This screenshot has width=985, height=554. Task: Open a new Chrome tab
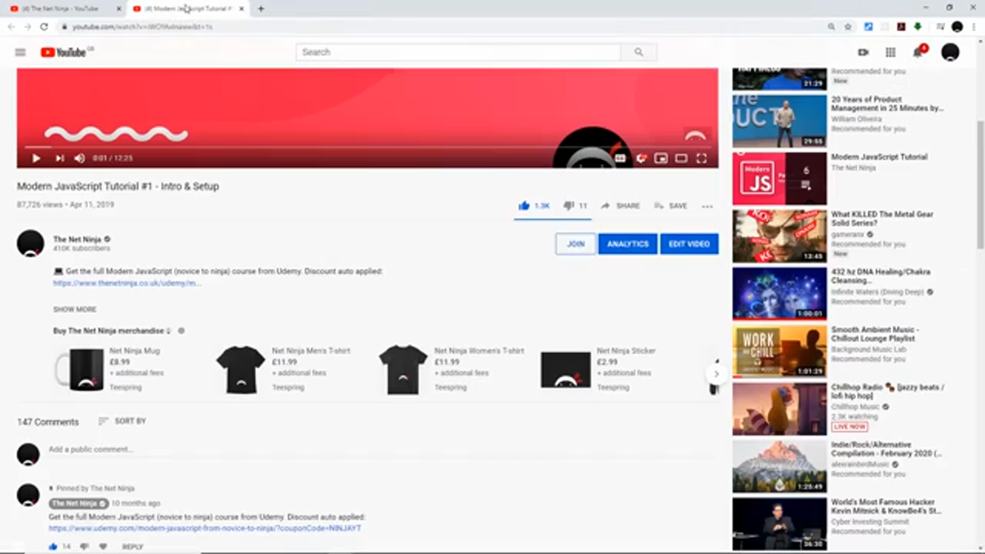click(x=261, y=8)
